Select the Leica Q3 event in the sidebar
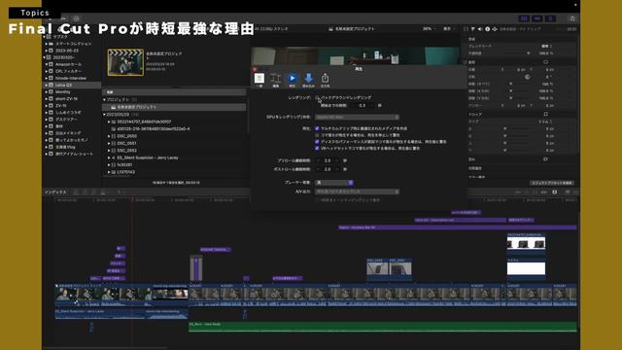Screen dimensions: 622x350 71,85
